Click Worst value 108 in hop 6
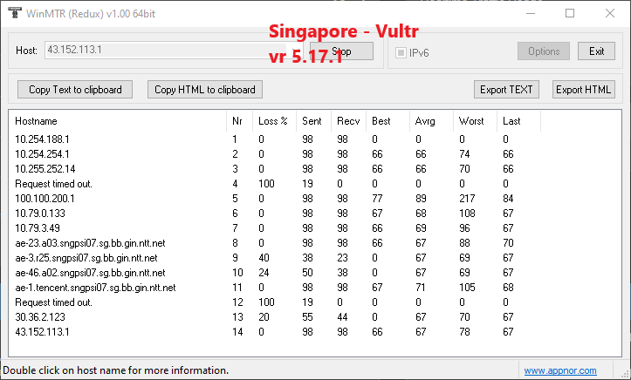This screenshot has width=631, height=380. (x=467, y=214)
